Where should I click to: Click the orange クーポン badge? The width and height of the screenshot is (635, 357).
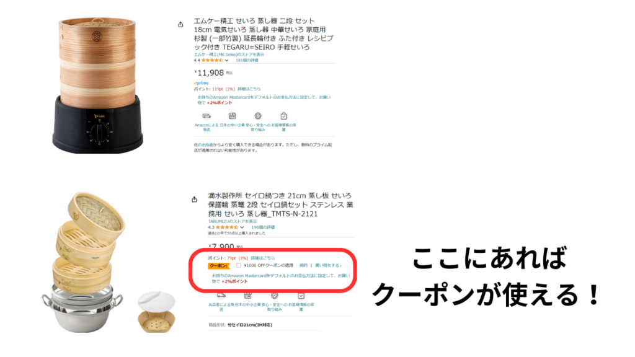219,265
